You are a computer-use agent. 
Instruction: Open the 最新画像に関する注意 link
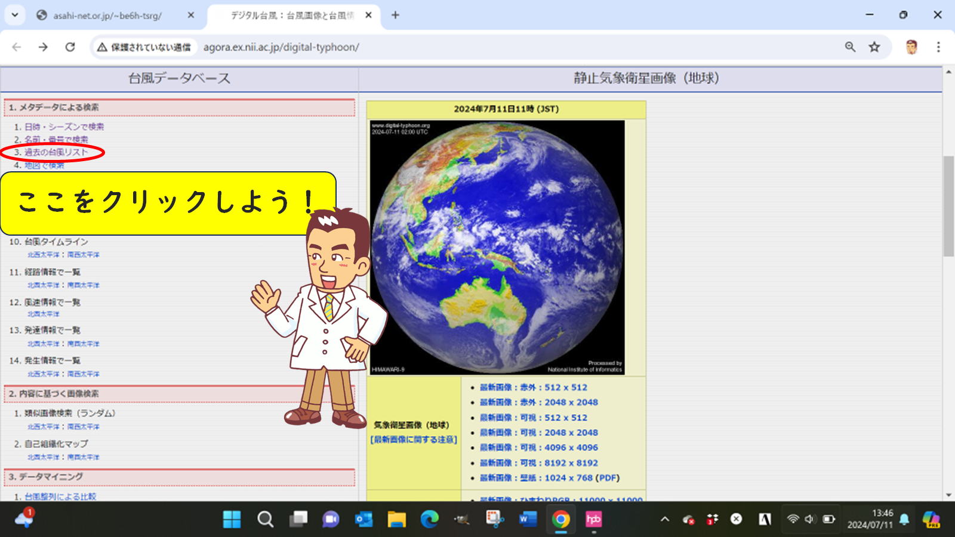414,439
